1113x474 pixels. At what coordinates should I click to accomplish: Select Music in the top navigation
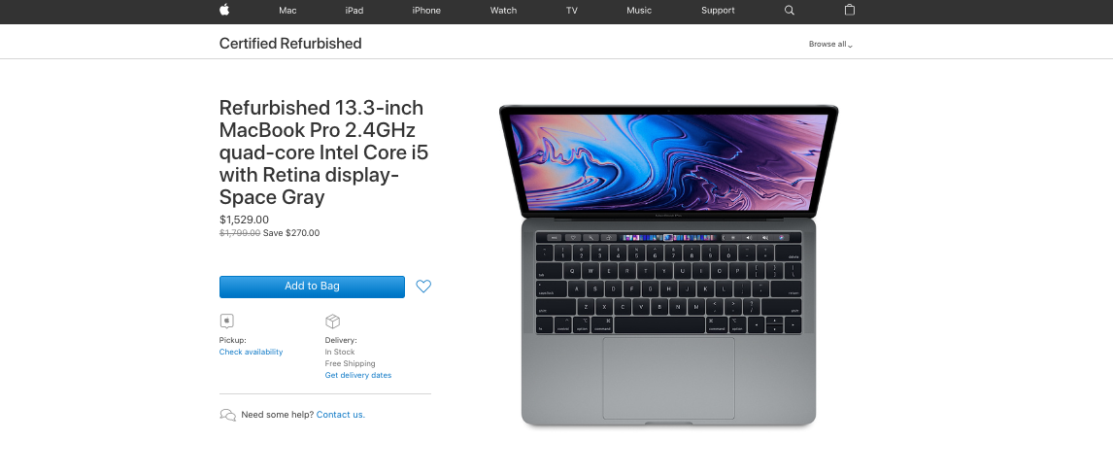pos(639,11)
